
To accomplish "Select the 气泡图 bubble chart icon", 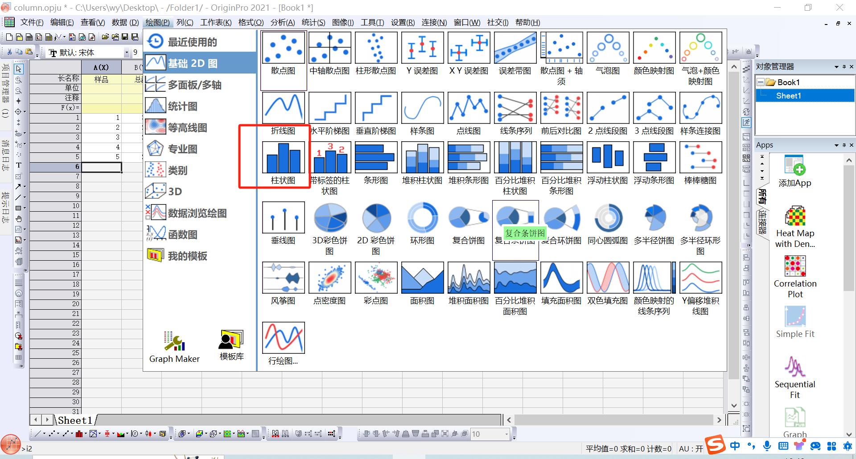I will 608,48.
